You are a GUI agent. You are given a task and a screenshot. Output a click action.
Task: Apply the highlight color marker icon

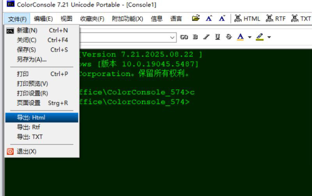coord(260,37)
